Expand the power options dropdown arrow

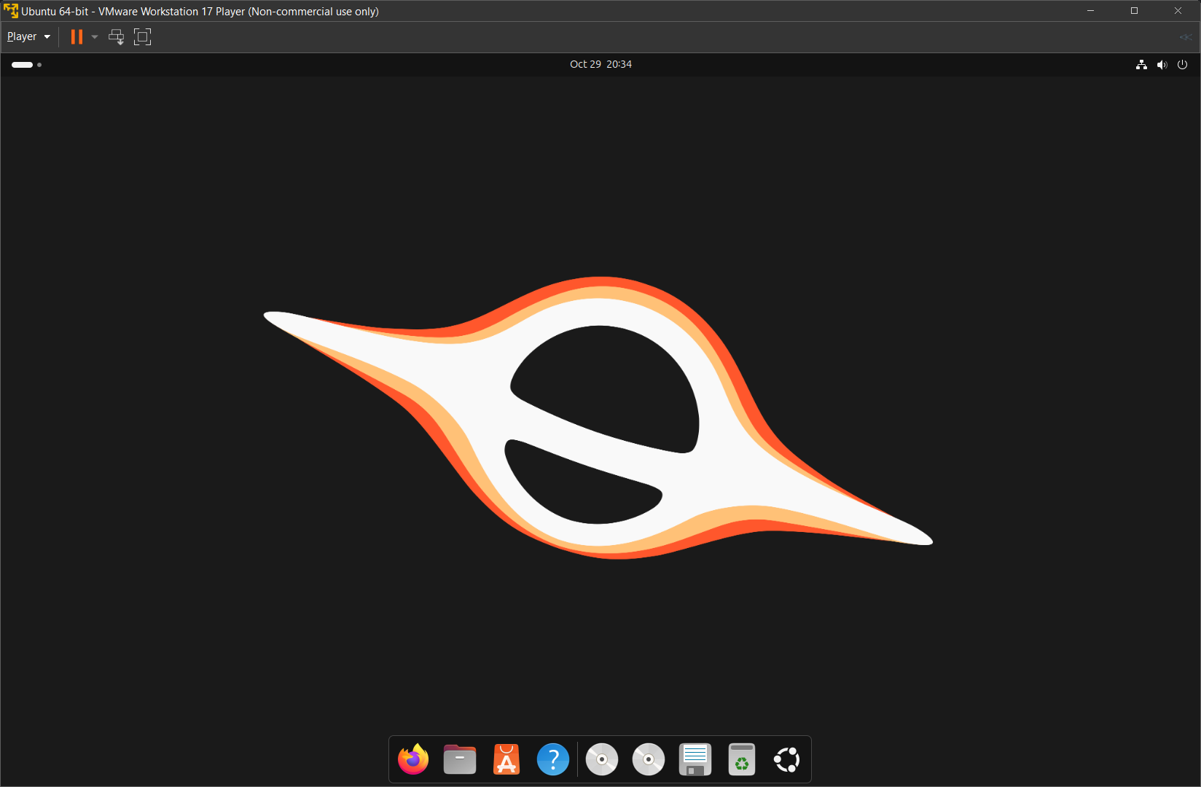tap(95, 36)
